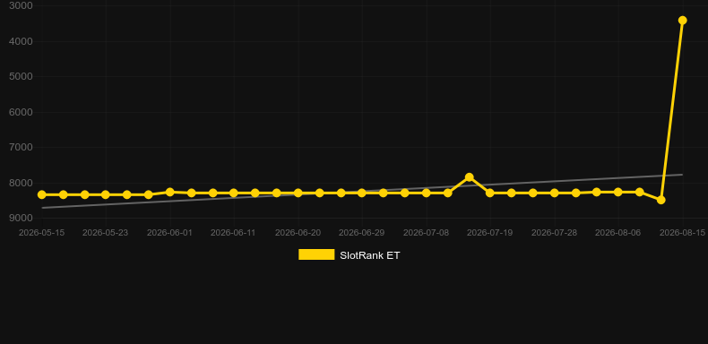
Task: Click the x-axis label 2026-06-20
Action: pyautogui.click(x=298, y=233)
